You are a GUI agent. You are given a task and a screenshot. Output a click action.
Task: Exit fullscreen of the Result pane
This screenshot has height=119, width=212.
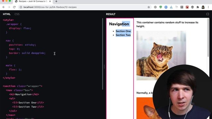pyautogui.click(x=208, y=14)
